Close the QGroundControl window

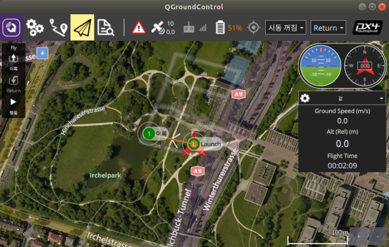382,7
